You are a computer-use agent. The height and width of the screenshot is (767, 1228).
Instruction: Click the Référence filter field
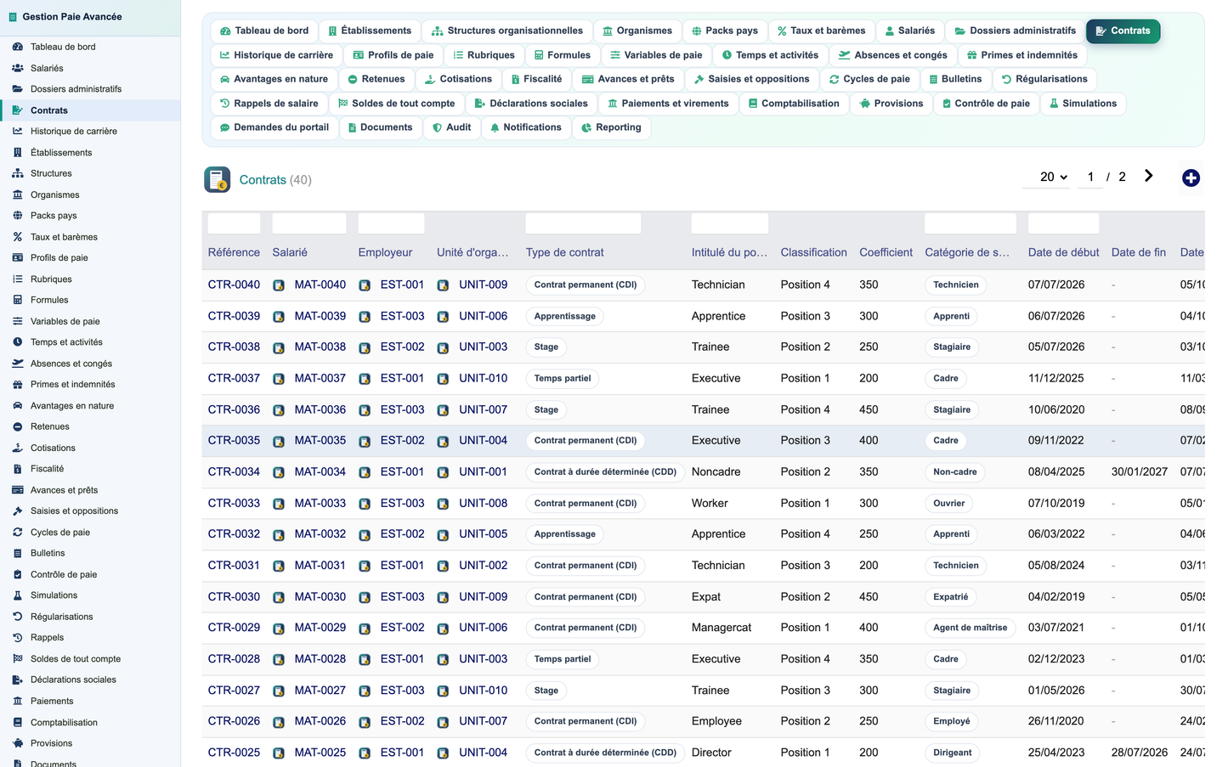[234, 223]
